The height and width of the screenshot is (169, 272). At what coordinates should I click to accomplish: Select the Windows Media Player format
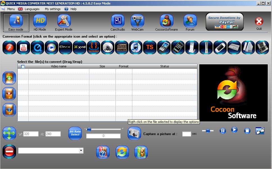(51, 47)
